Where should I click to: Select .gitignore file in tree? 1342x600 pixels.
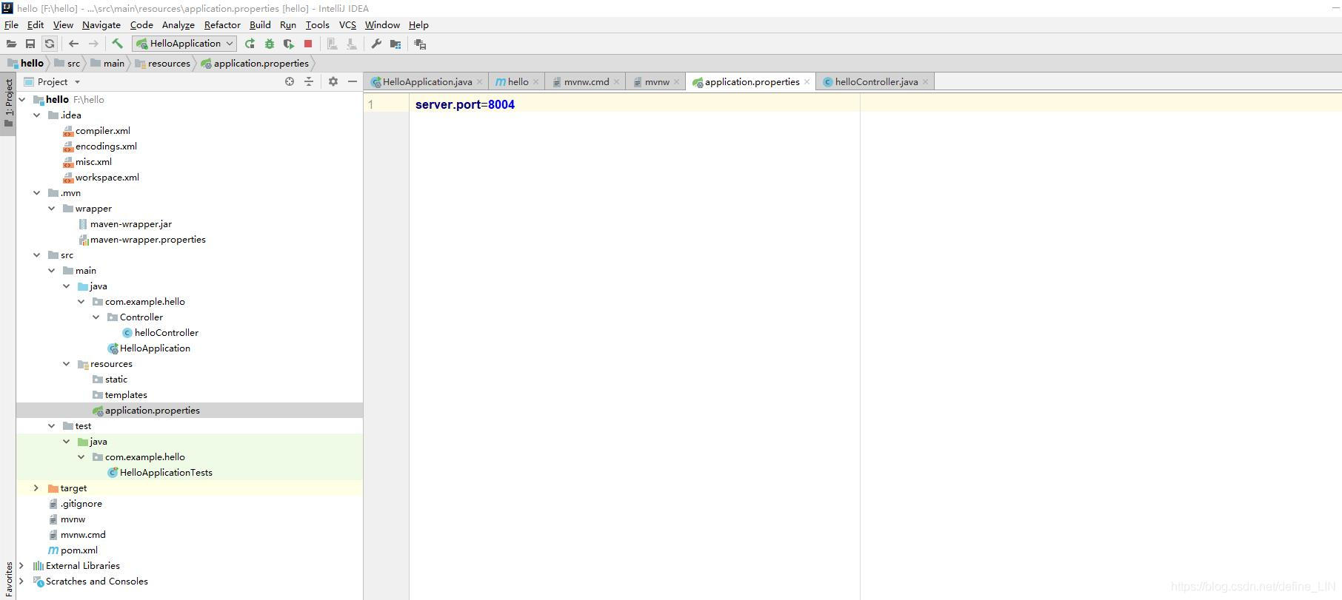(x=75, y=503)
